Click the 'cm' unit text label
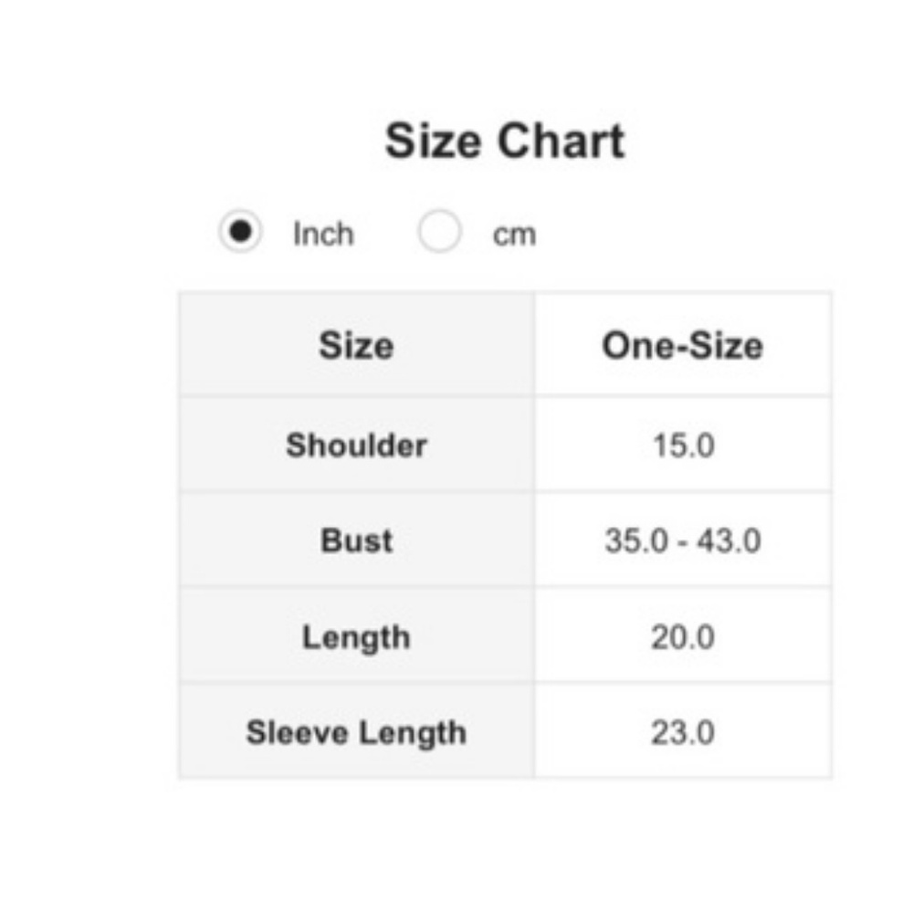Screen dimensions: 913x913 pyautogui.click(x=514, y=235)
